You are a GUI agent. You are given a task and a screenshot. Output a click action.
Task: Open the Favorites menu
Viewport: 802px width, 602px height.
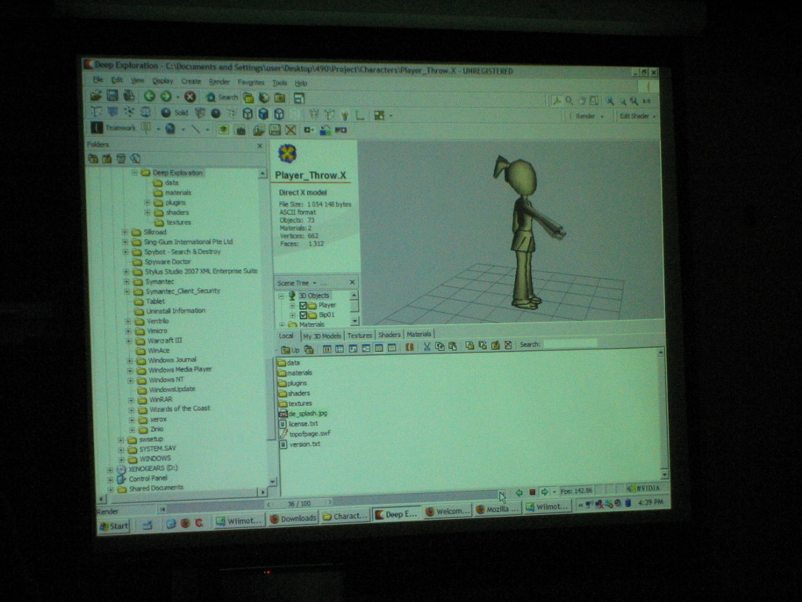click(251, 82)
